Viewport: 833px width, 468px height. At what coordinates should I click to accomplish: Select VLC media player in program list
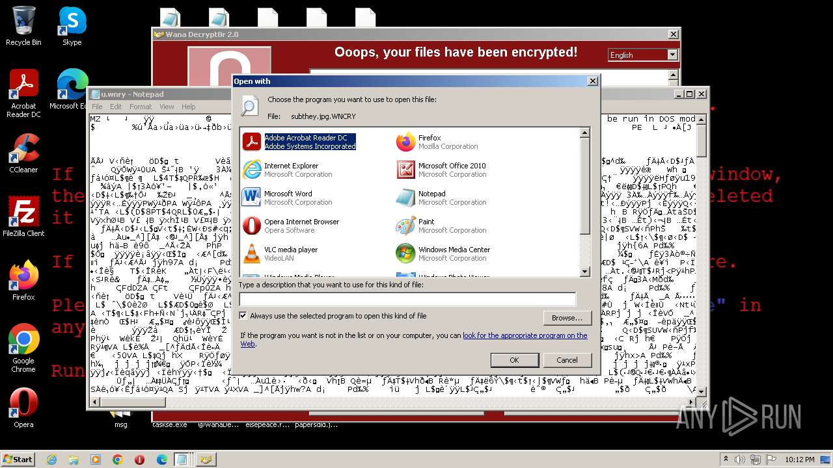tap(280, 253)
